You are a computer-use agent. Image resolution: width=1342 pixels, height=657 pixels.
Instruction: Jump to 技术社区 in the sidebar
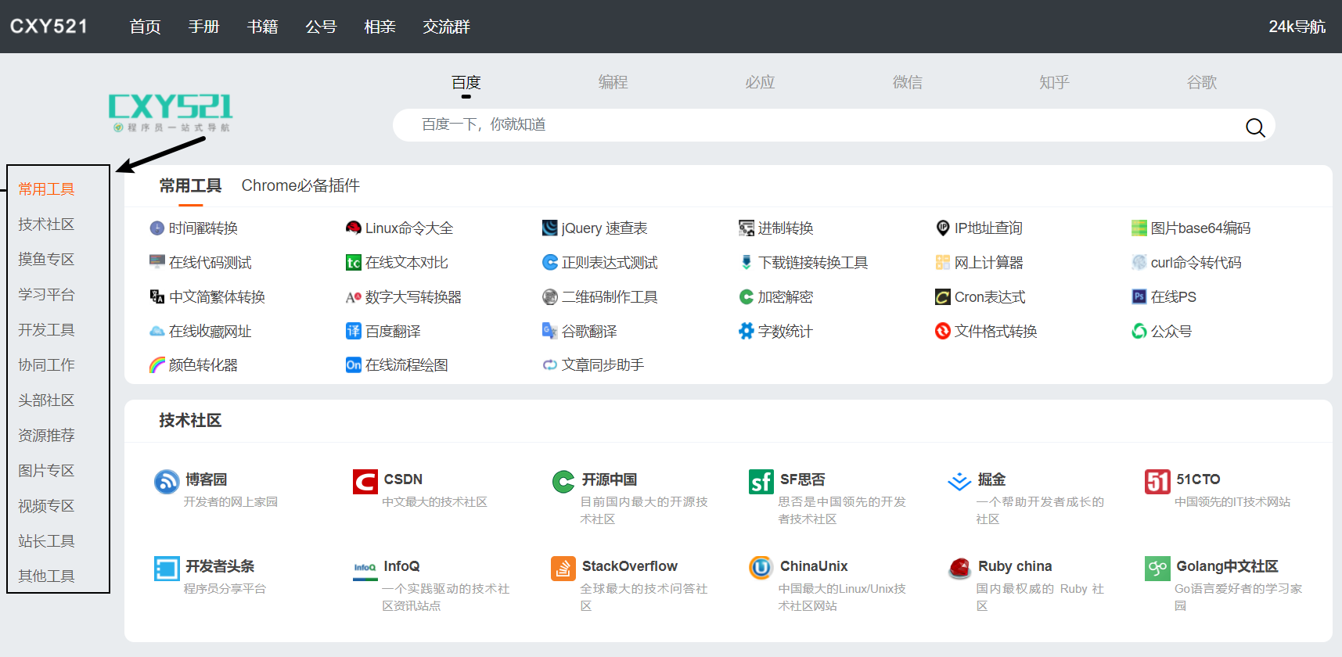(46, 224)
